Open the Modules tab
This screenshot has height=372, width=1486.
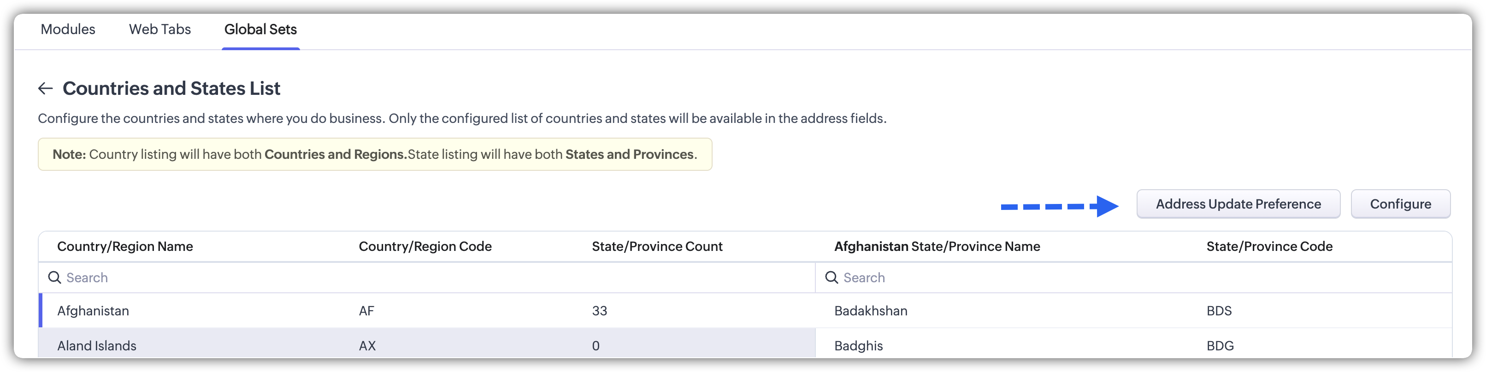(x=68, y=29)
